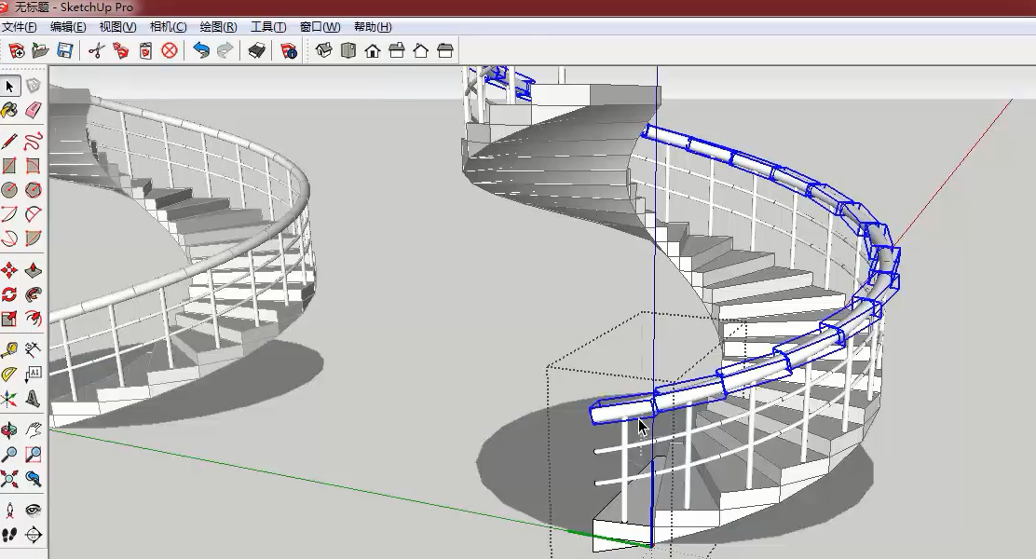1036x559 pixels.
Task: Activate the Tape Measure tool
Action: pos(9,350)
